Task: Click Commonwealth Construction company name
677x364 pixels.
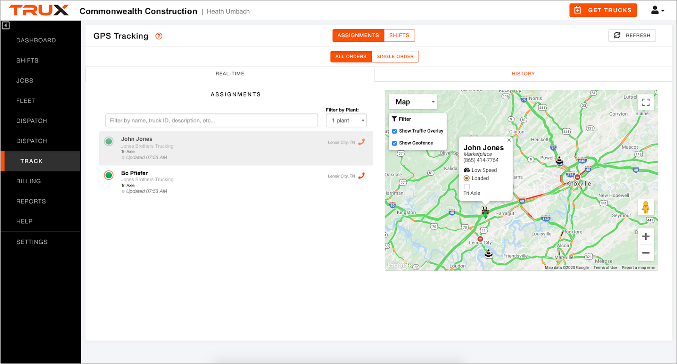Action: [x=138, y=11]
